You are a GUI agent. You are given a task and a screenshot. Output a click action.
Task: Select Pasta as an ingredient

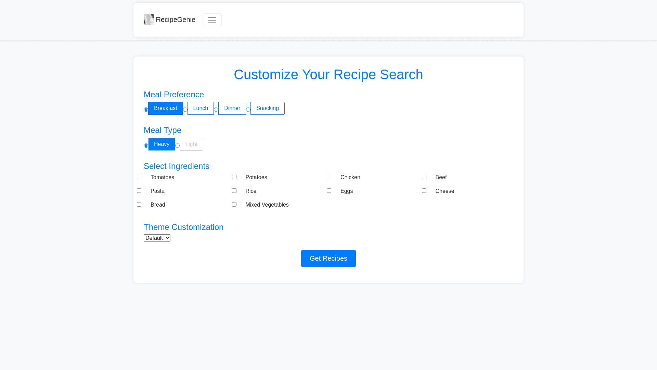[x=139, y=191]
